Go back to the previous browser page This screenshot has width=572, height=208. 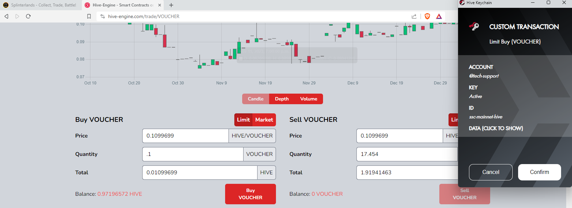point(6,16)
